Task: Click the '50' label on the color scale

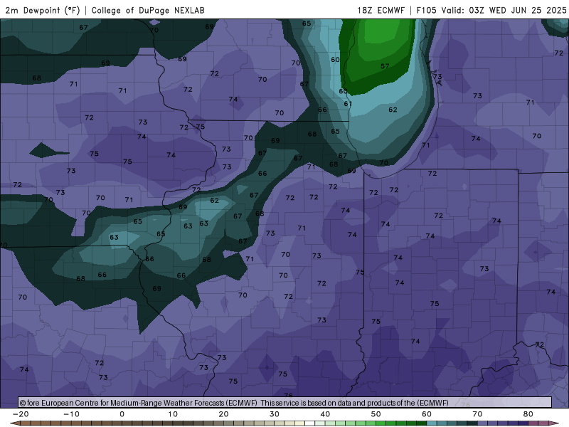Action: 376,414
